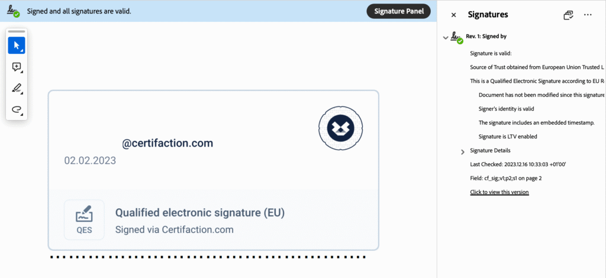Viewport: 606px width, 278px height.
Task: Pick the highlighter pen tool
Action: point(17,89)
